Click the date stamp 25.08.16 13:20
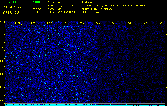 click(11, 12)
